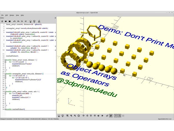Click the Undo arrow icon
The width and height of the screenshot is (174, 131).
[x=14, y=21]
